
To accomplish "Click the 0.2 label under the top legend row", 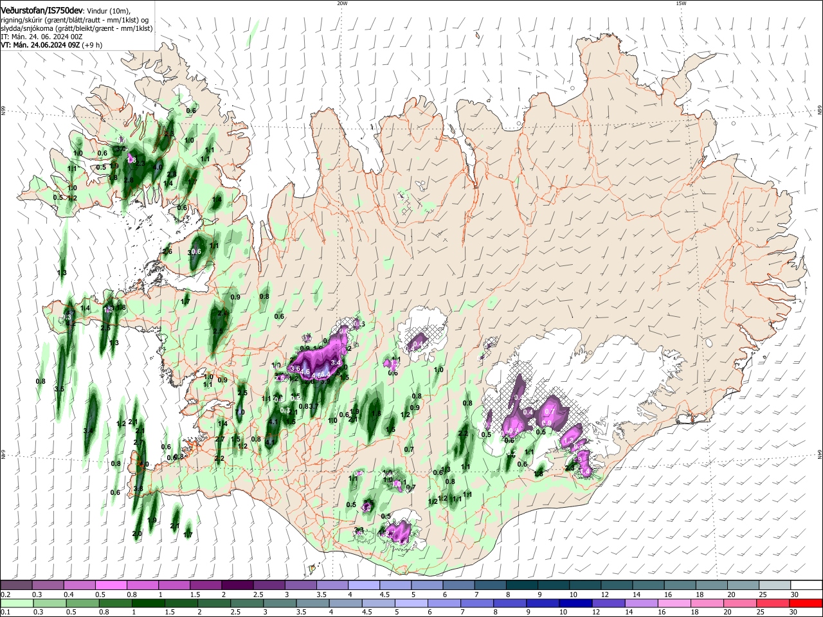I will 5,595.
